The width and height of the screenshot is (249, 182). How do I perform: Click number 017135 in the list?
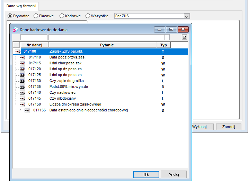(x=35, y=87)
